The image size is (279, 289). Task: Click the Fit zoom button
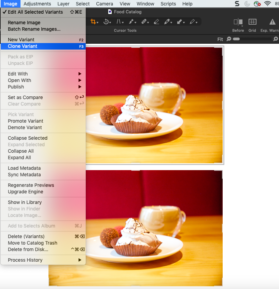tap(220, 39)
